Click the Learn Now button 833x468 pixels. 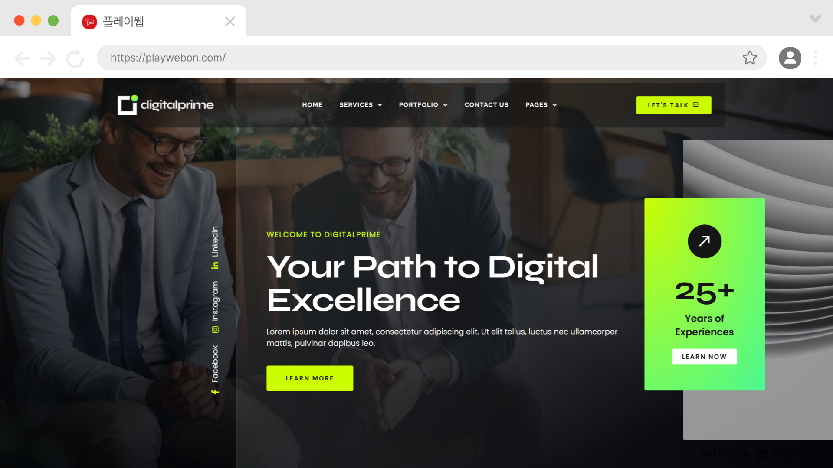tap(705, 357)
